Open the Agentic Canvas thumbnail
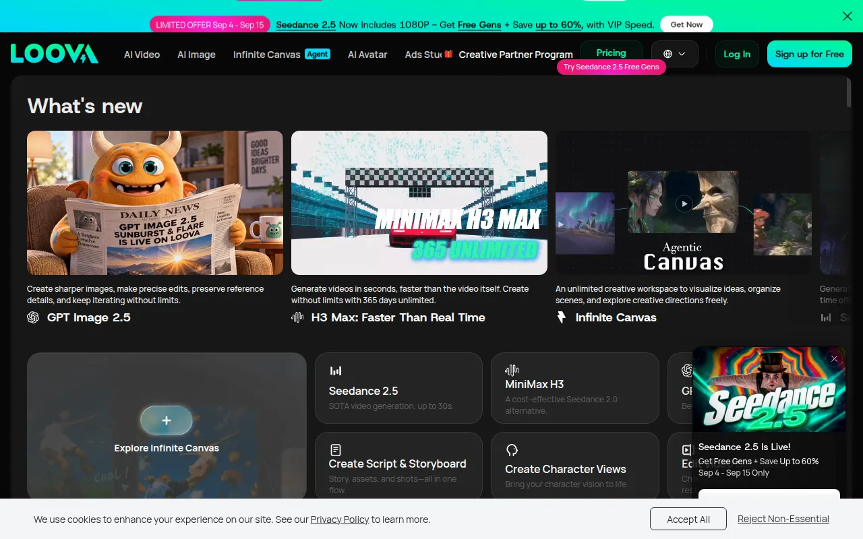This screenshot has height=539, width=863. pos(684,203)
